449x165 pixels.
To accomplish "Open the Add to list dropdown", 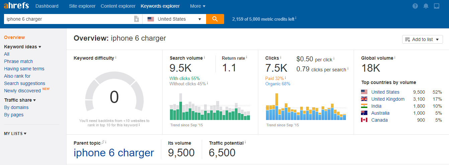I will [x=423, y=39].
